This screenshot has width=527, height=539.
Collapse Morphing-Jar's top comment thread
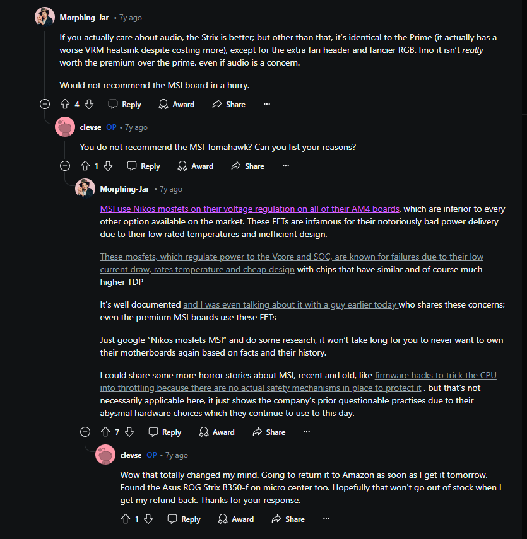point(45,104)
